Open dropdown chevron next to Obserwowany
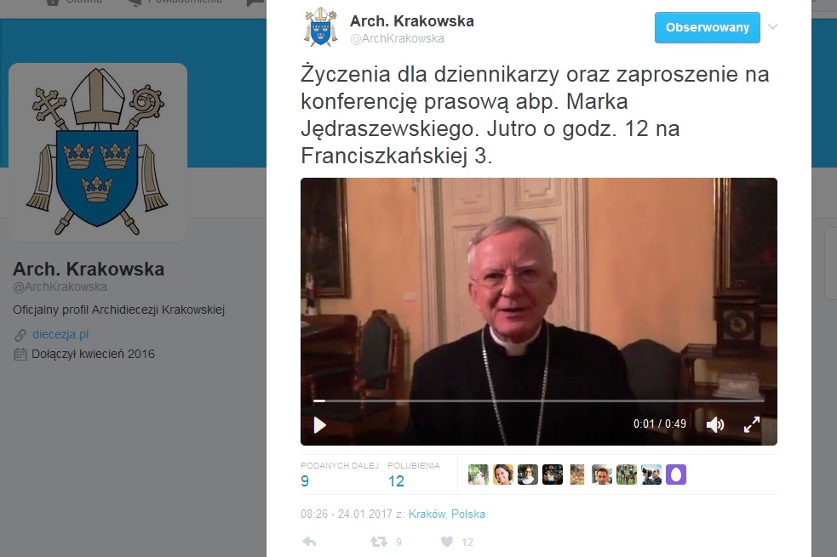Screen dimensions: 837x557 (x=772, y=26)
